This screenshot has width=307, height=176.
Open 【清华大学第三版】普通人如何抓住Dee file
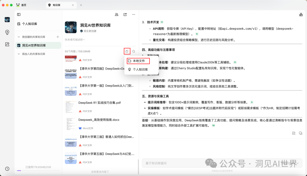[x=106, y=137]
